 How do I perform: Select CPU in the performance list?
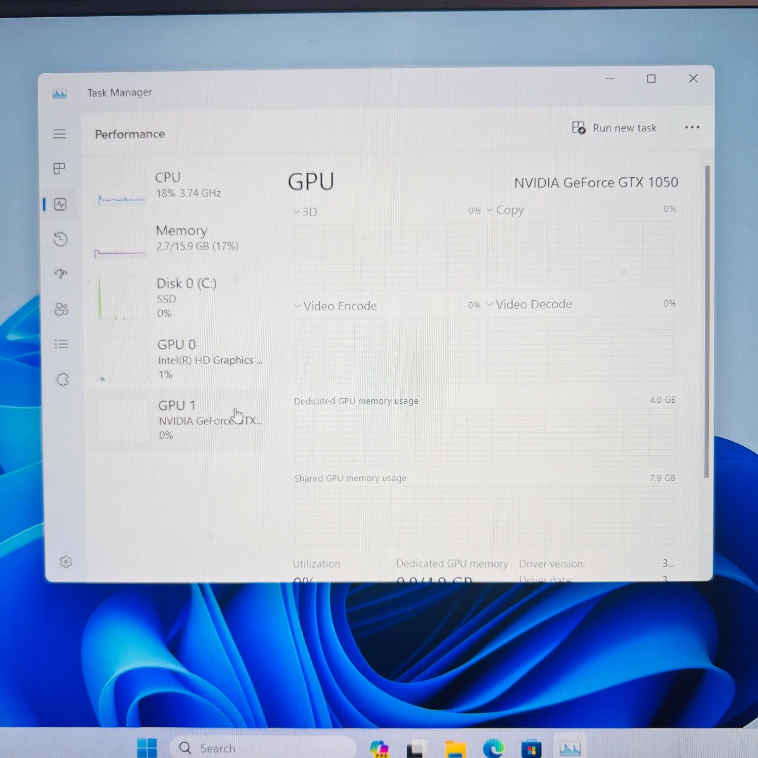point(179,188)
